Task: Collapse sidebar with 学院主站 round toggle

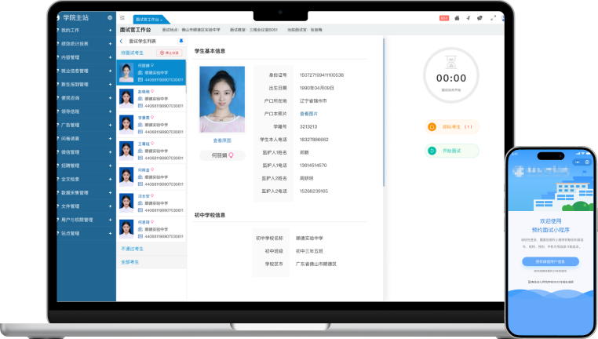Action: [108, 16]
